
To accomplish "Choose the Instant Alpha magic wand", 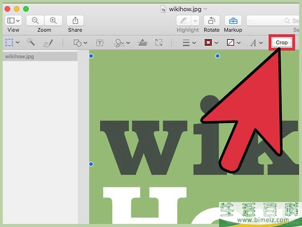I will point(31,42).
